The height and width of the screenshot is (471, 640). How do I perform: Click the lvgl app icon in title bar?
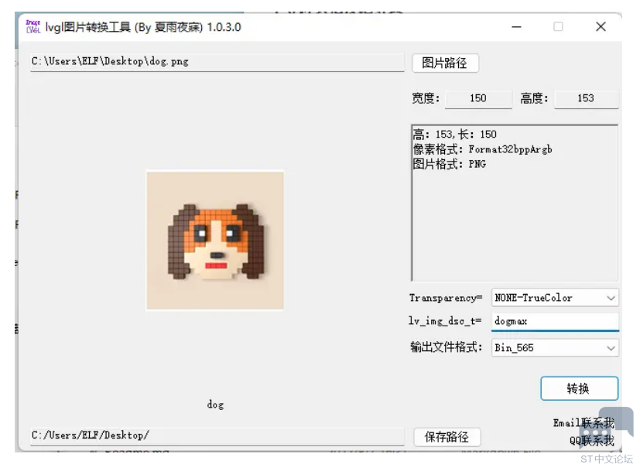click(x=33, y=27)
